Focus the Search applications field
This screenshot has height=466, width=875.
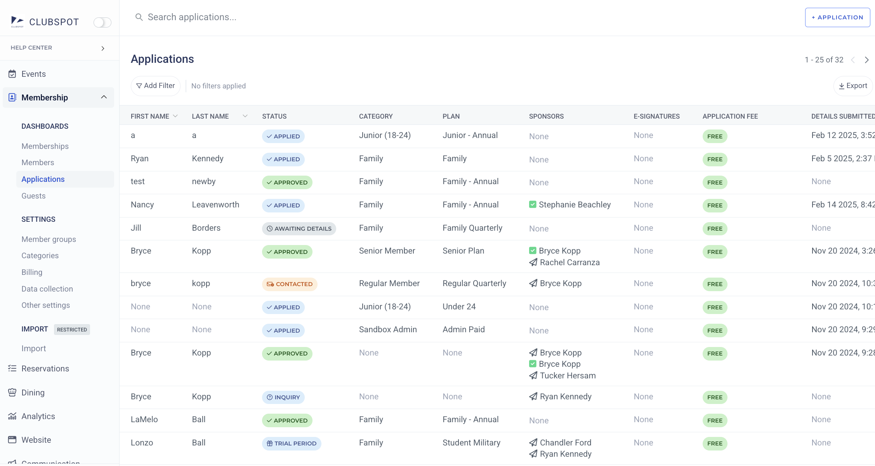(x=192, y=17)
